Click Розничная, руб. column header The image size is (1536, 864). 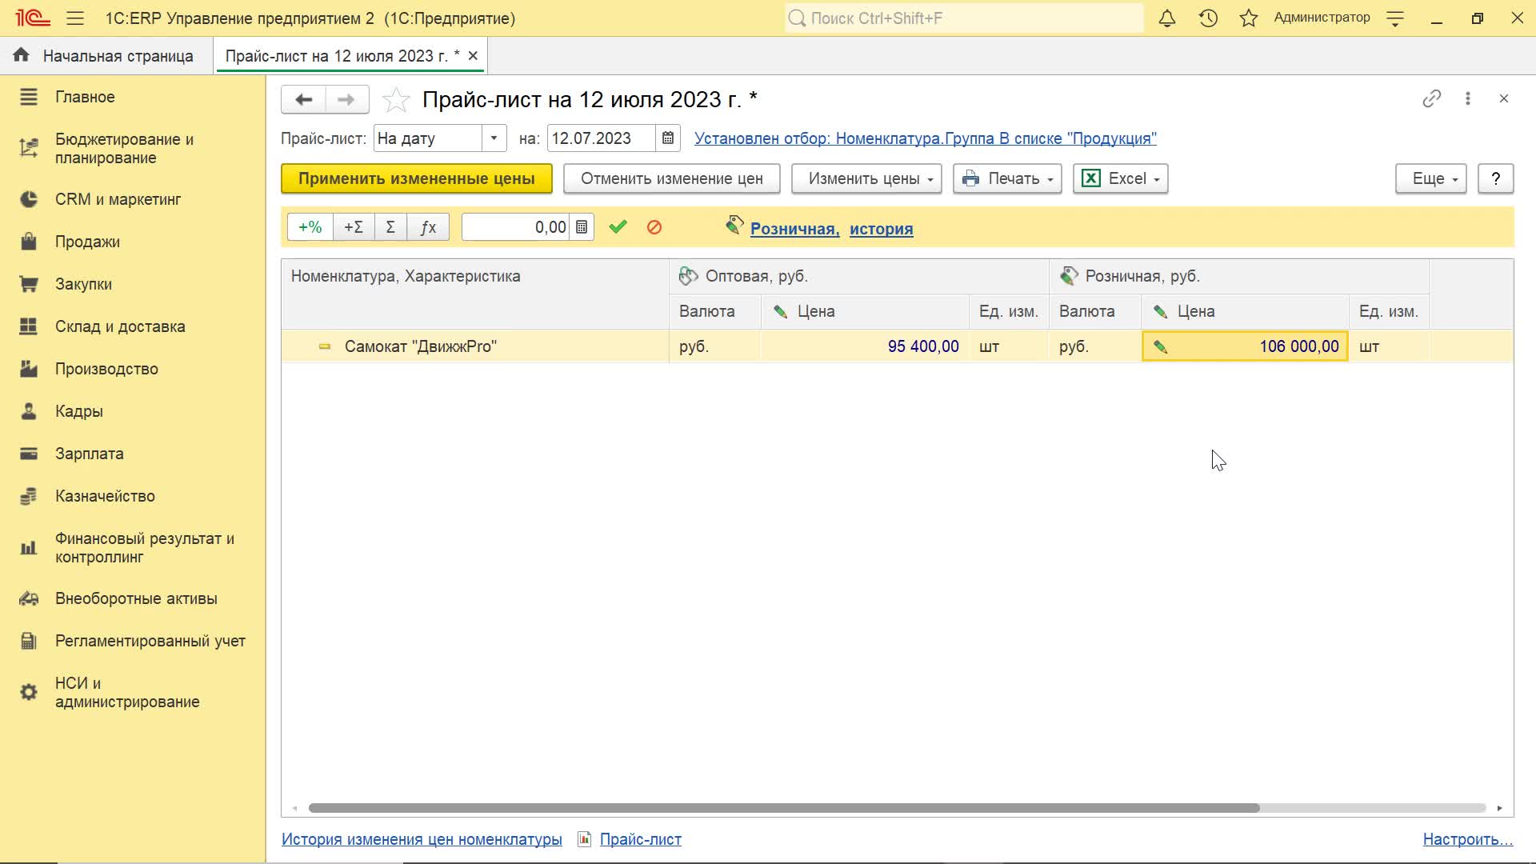tap(1239, 276)
